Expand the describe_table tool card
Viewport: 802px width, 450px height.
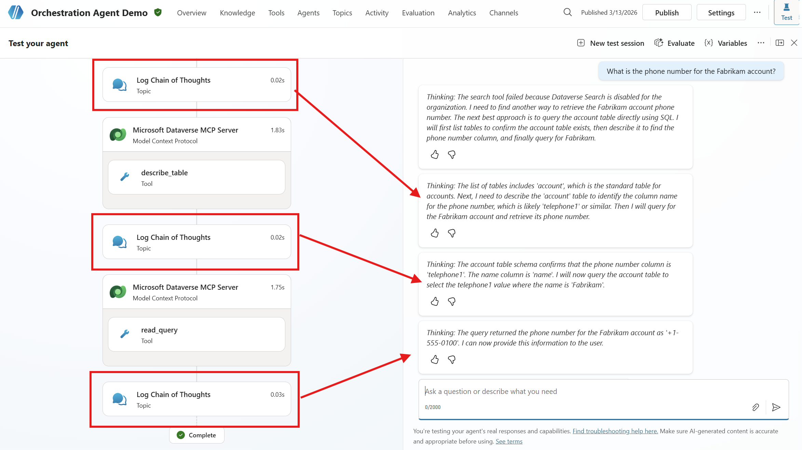[196, 177]
